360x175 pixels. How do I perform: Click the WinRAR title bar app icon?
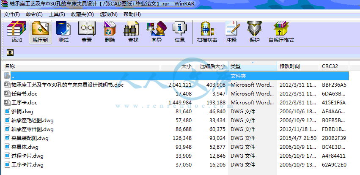coord(4,4)
